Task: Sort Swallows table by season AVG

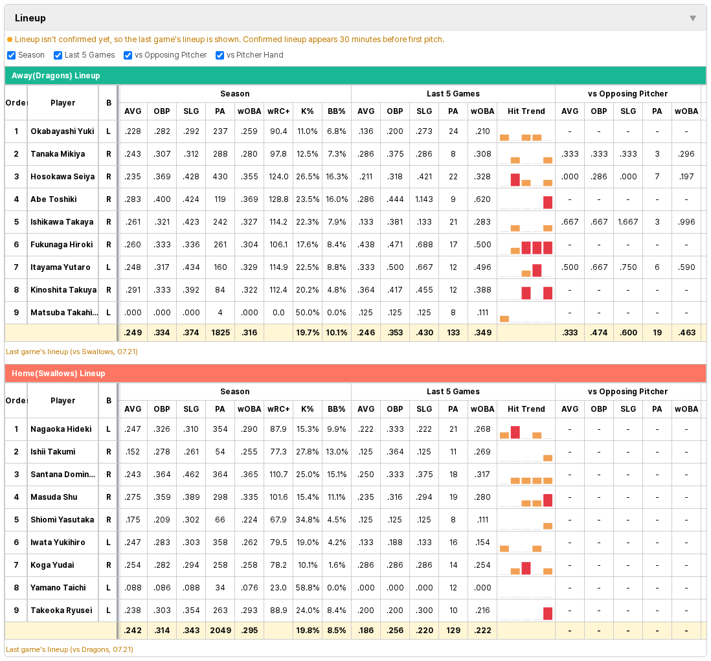Action: click(133, 409)
